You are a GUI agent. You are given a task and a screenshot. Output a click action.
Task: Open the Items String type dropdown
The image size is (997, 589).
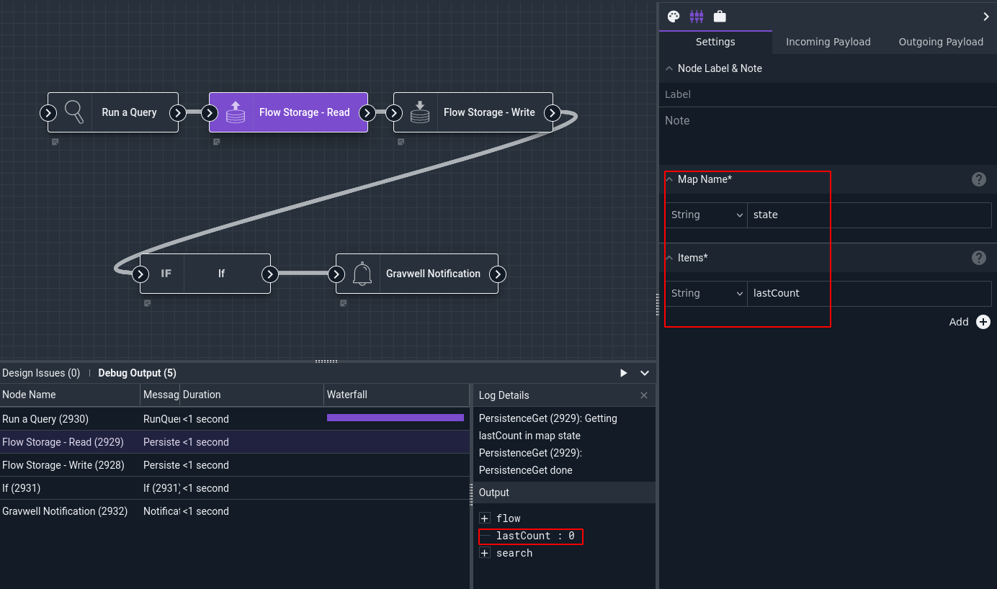point(706,293)
